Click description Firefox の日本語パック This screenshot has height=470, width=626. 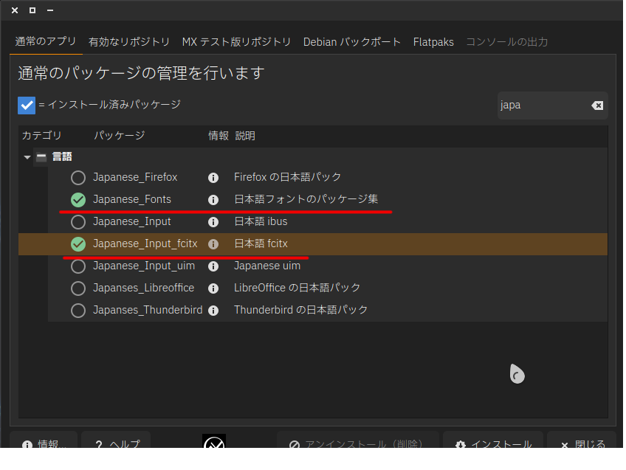[287, 177]
